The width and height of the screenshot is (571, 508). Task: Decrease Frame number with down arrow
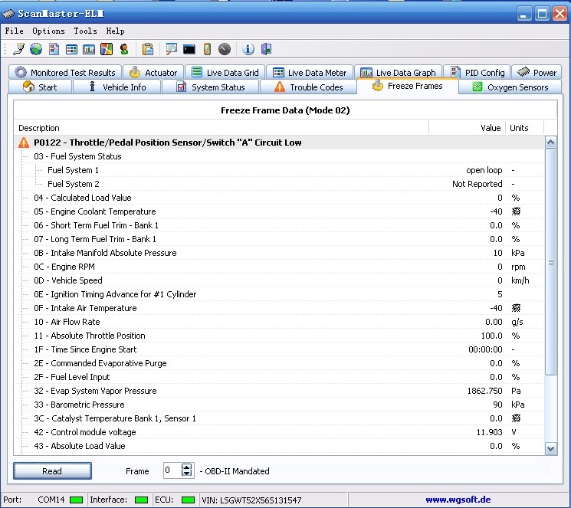click(x=186, y=474)
